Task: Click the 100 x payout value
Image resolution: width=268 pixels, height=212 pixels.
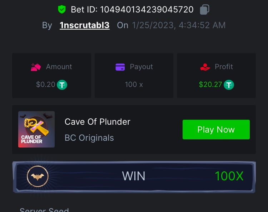Action: tap(134, 84)
